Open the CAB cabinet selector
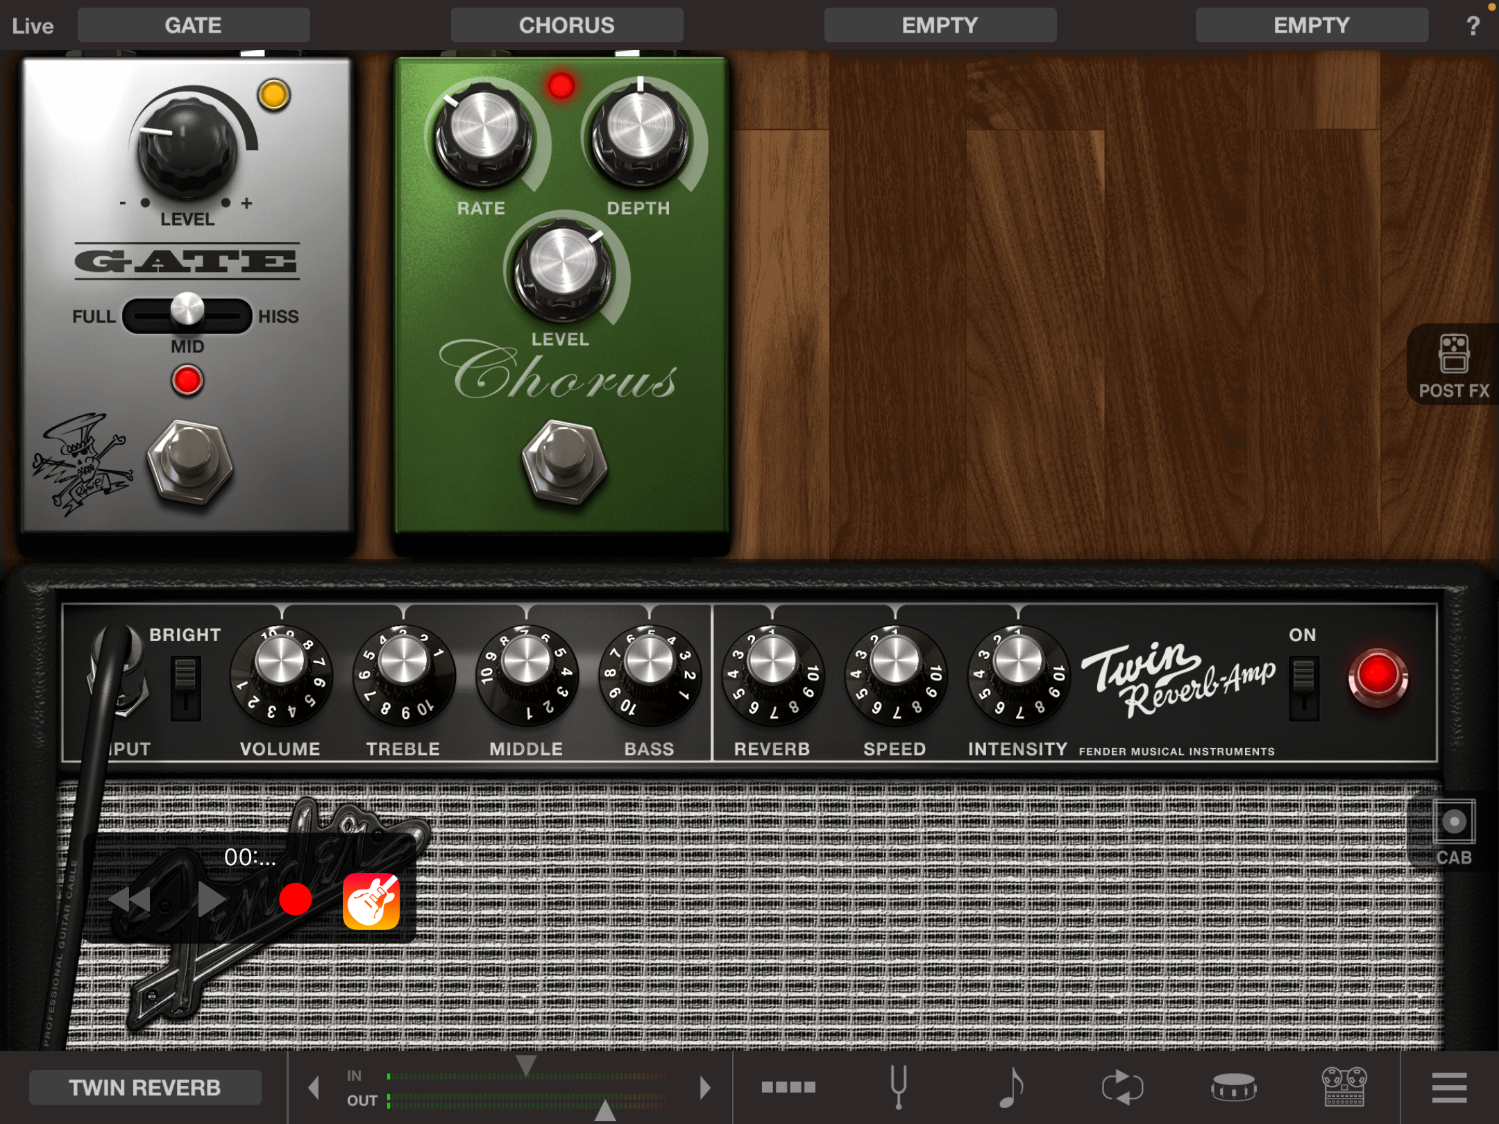This screenshot has width=1499, height=1124. coord(1453,831)
